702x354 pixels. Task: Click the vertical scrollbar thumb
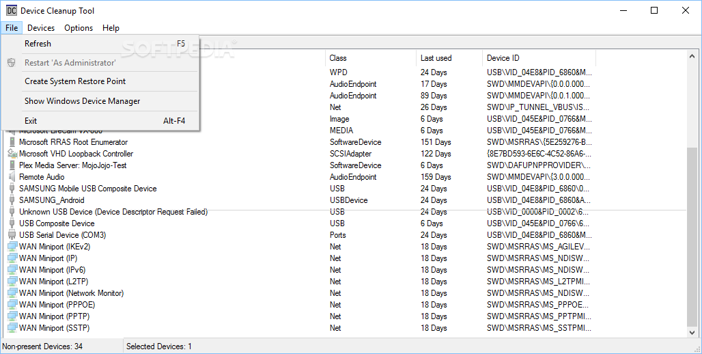point(692,236)
